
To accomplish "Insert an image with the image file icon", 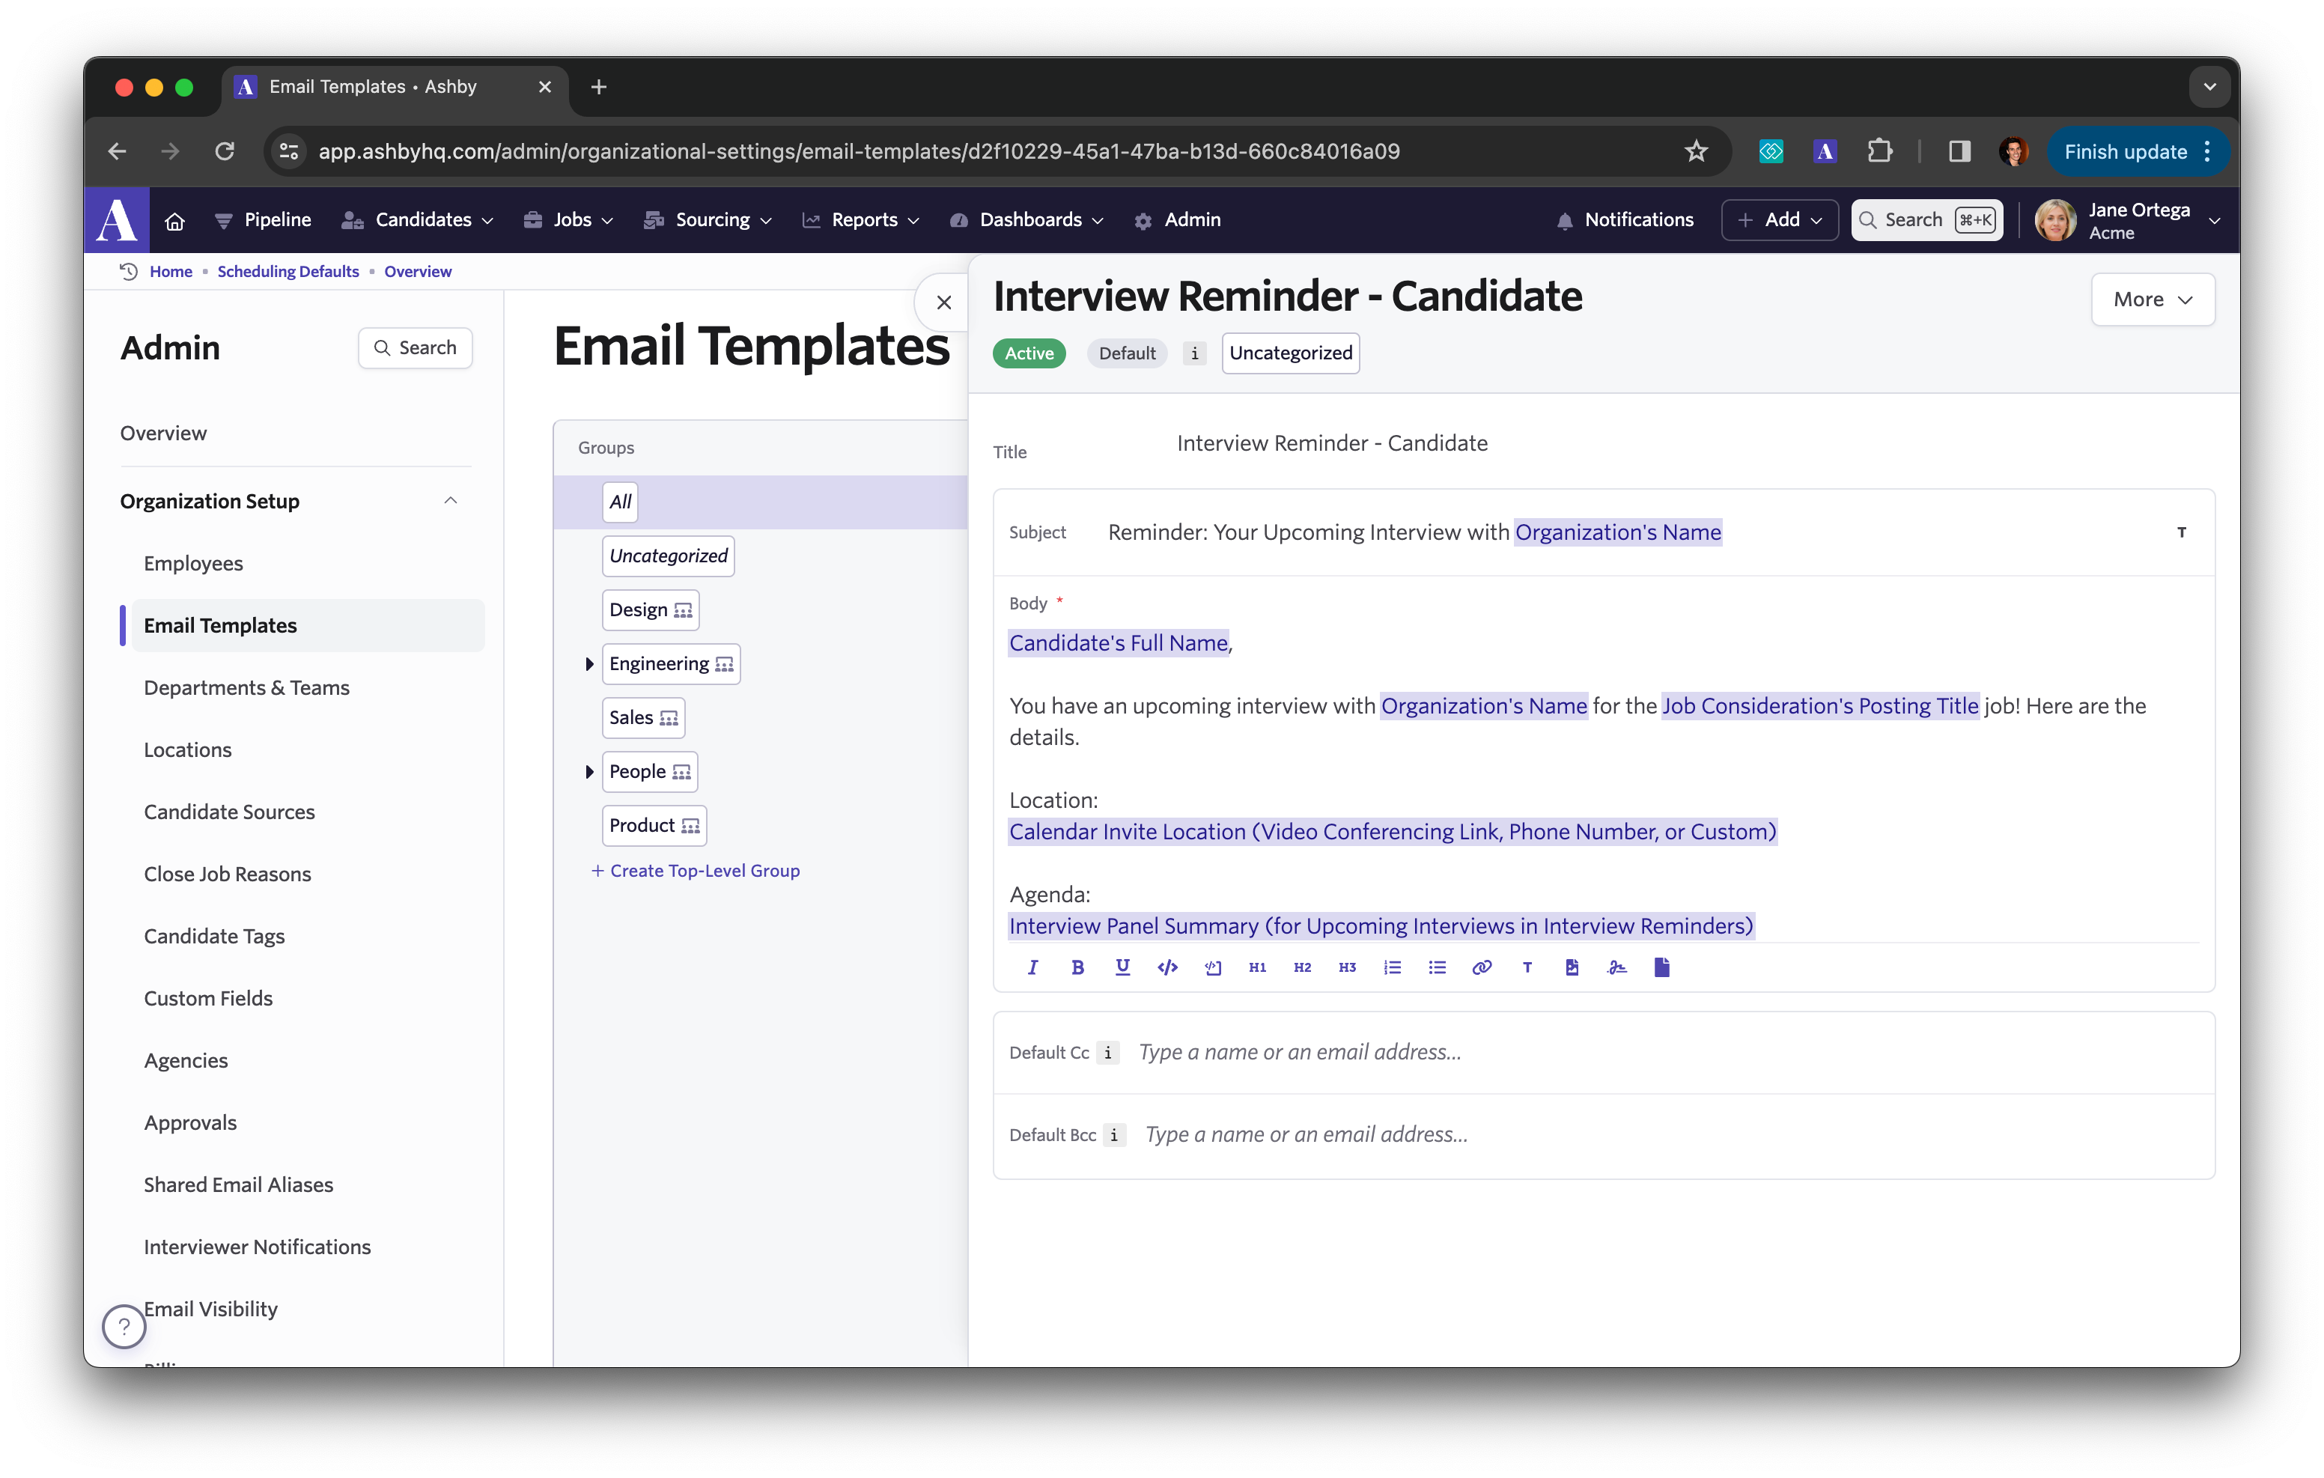I will (1572, 967).
